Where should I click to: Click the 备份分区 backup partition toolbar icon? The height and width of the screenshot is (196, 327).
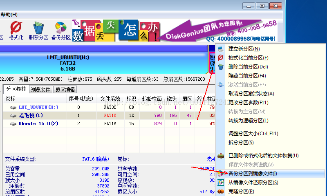tap(61, 31)
